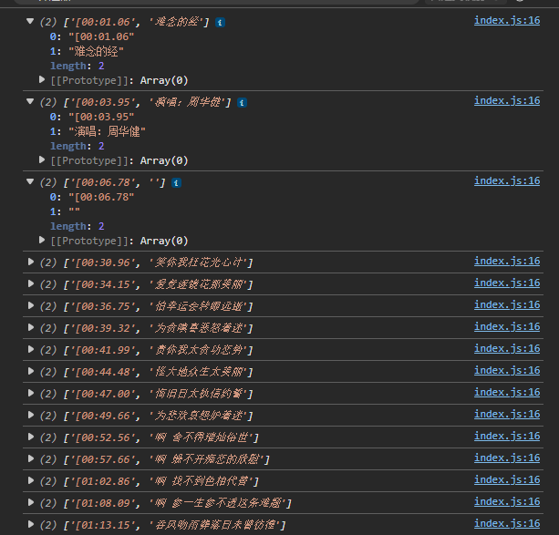Image resolution: width=559 pixels, height=535 pixels.
Task: Open index.js:16 link for the 00:06.78 log
Action: [507, 181]
